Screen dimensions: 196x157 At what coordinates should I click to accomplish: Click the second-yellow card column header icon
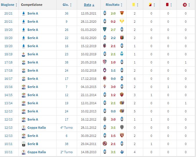point(150,5)
